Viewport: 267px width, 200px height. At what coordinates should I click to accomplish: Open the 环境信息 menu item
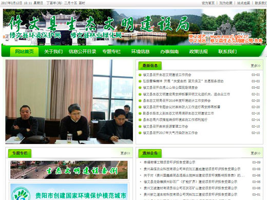140,51
